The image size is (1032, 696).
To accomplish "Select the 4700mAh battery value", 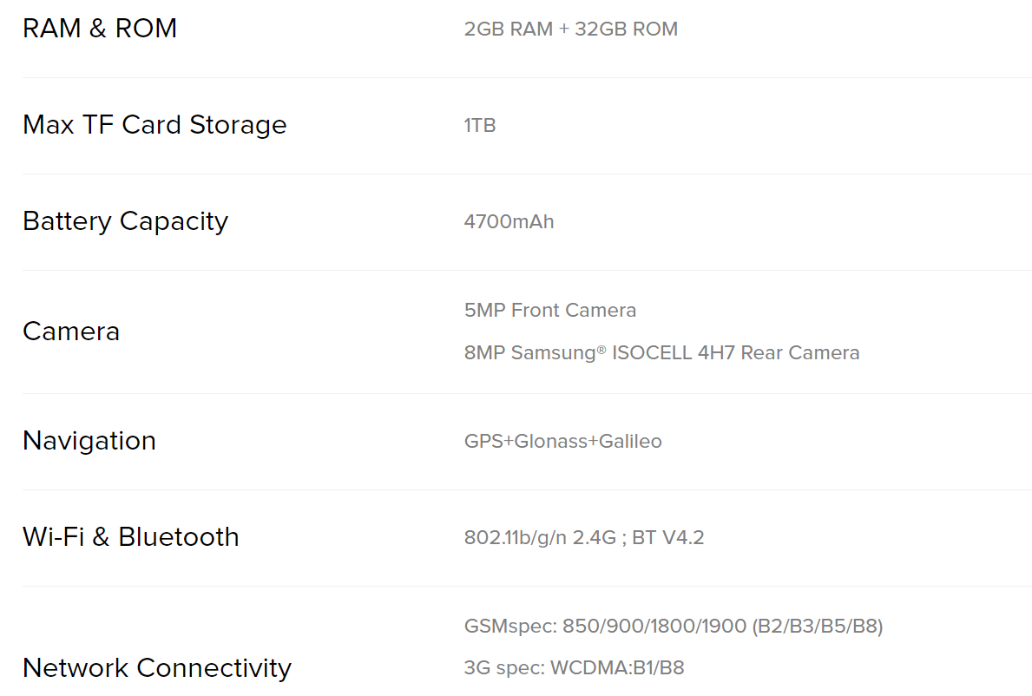I will pos(509,221).
